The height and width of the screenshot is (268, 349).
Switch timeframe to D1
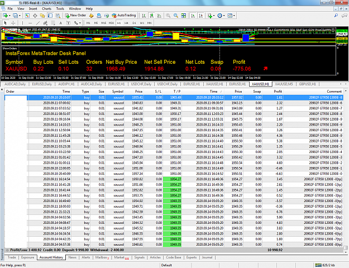point(134,23)
